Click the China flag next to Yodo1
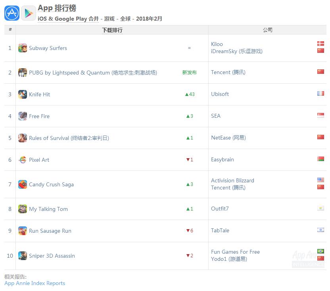This screenshot has height=291, width=330. 320,258
